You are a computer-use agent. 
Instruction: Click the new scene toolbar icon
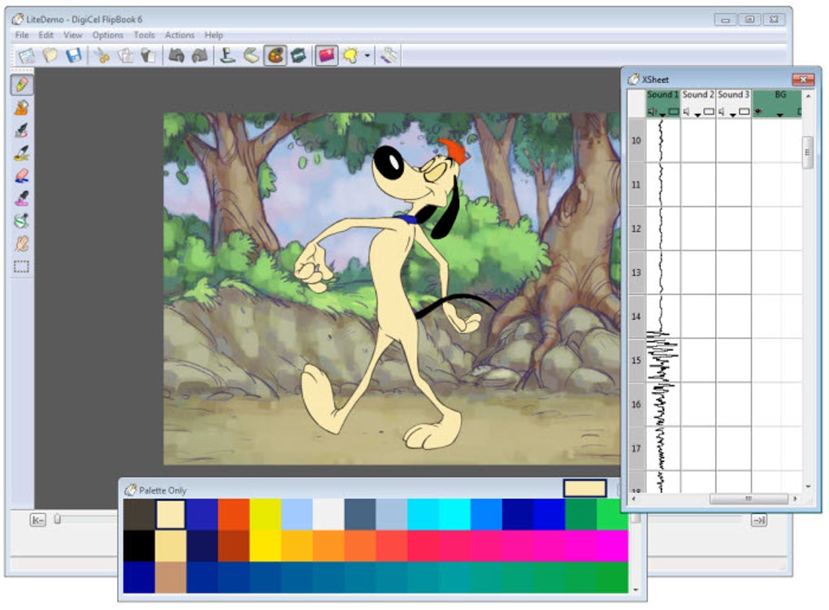coord(27,55)
